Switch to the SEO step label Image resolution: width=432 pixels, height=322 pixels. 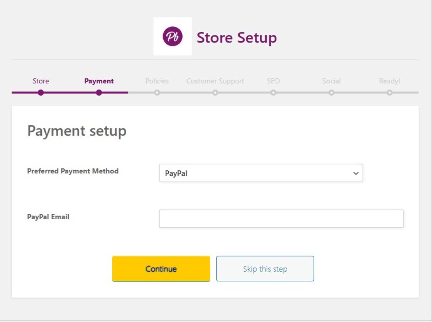(273, 81)
